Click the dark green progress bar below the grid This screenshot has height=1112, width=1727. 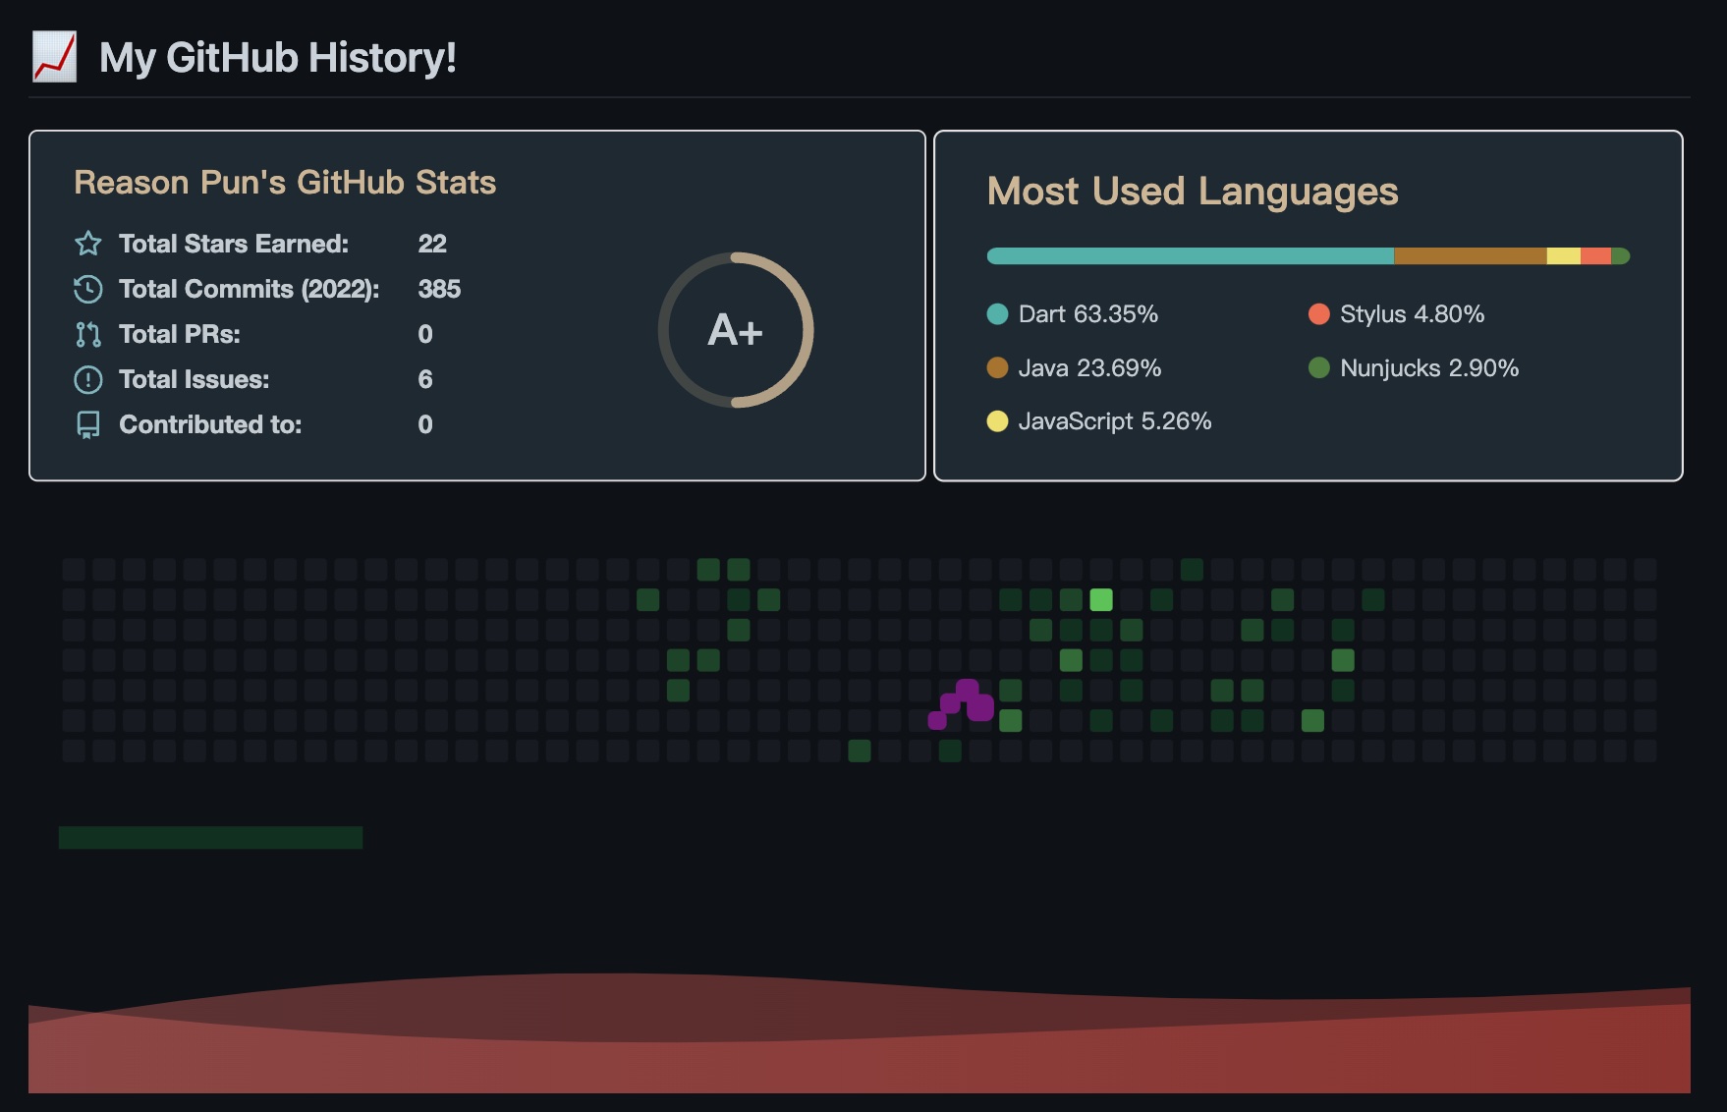210,837
